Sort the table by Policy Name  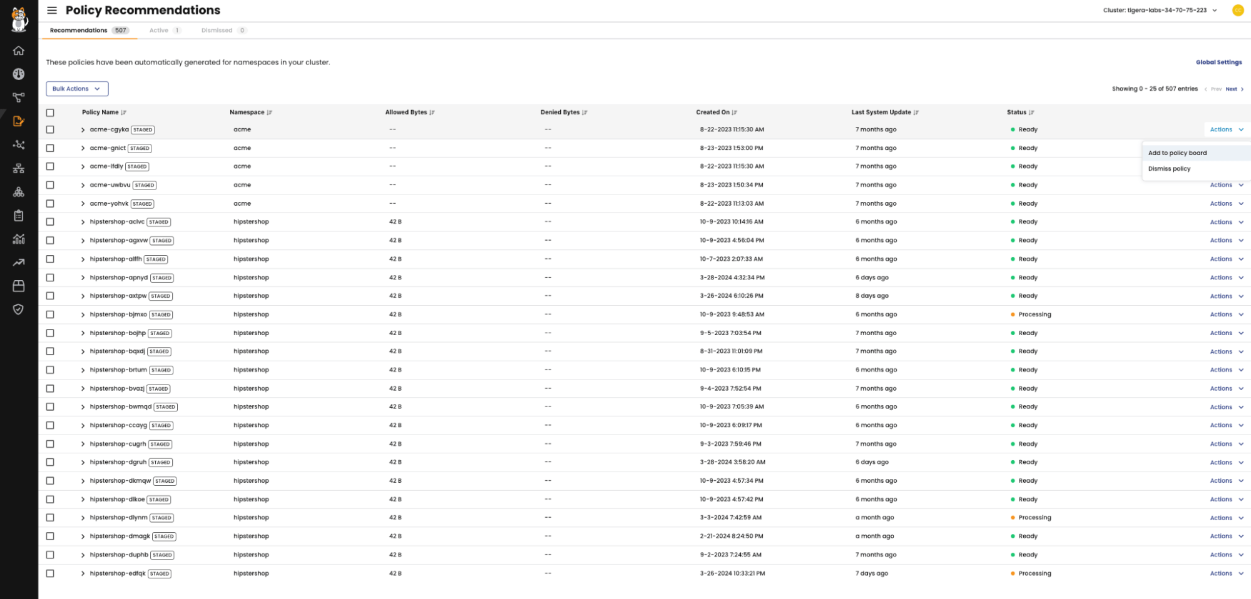click(x=104, y=113)
